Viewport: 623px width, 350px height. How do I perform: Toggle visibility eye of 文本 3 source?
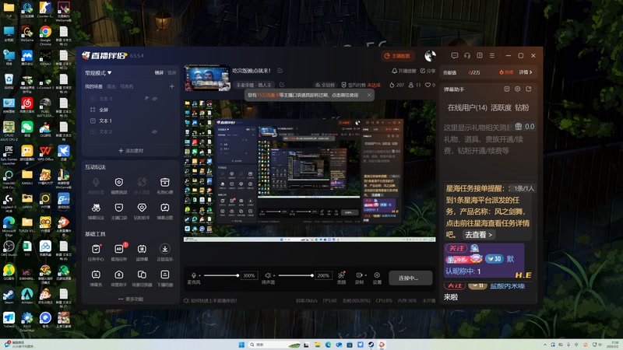point(154,99)
